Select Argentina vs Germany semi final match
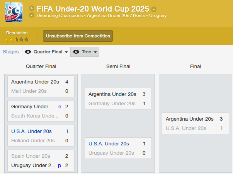The width and height of the screenshot is (233, 174). click(x=118, y=99)
